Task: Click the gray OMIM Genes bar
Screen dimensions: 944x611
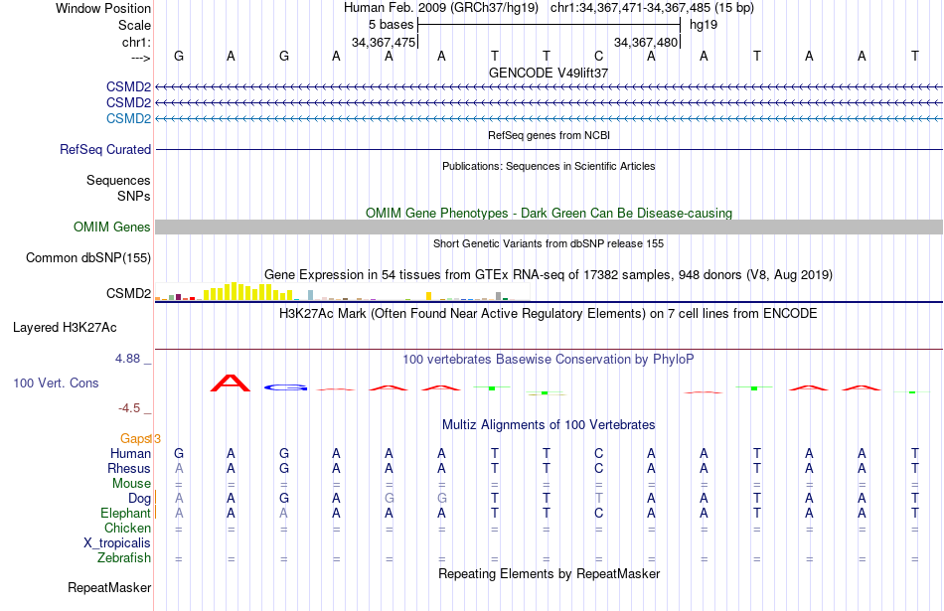Action: (x=549, y=227)
